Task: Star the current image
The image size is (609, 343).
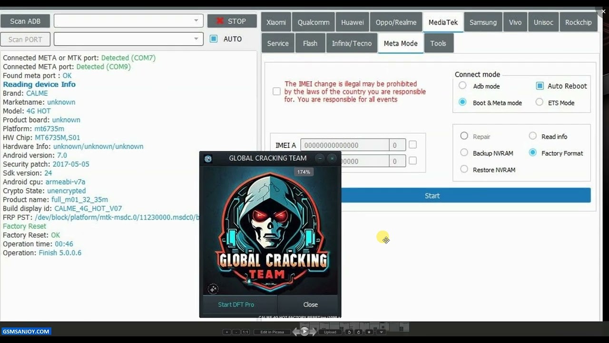Action: (369, 332)
